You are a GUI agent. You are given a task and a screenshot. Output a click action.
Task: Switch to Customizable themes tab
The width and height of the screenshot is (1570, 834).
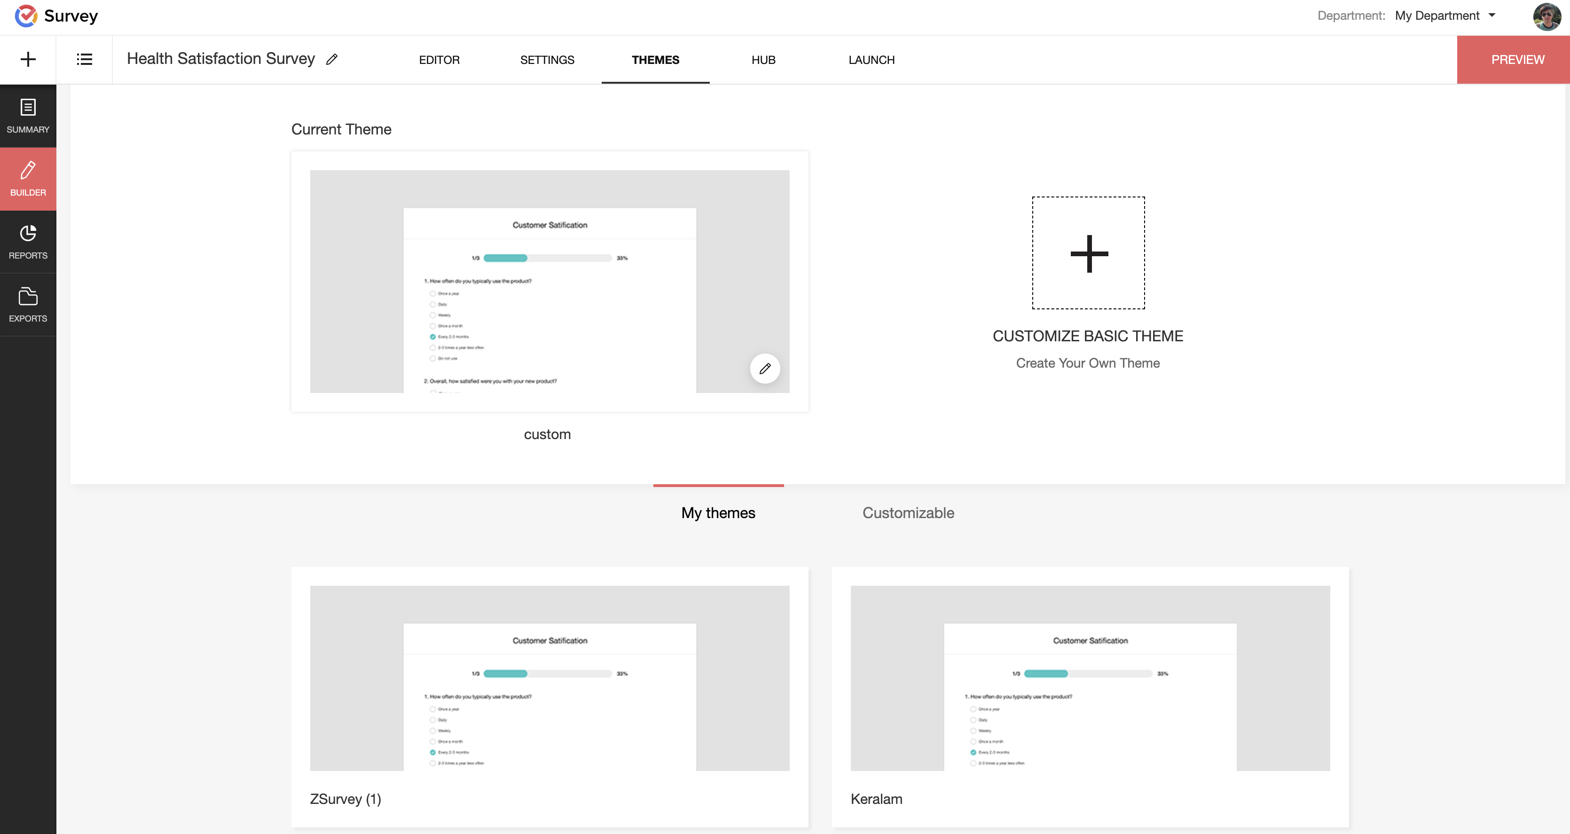click(908, 513)
